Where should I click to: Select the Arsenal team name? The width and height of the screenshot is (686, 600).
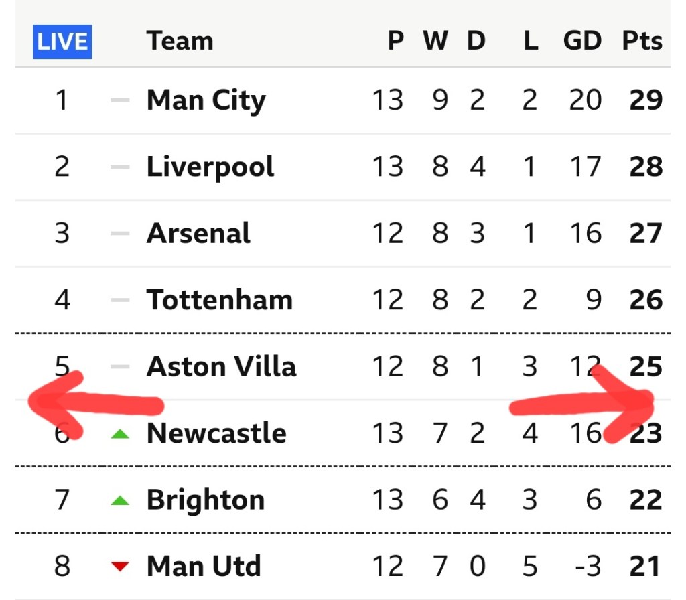coord(198,233)
